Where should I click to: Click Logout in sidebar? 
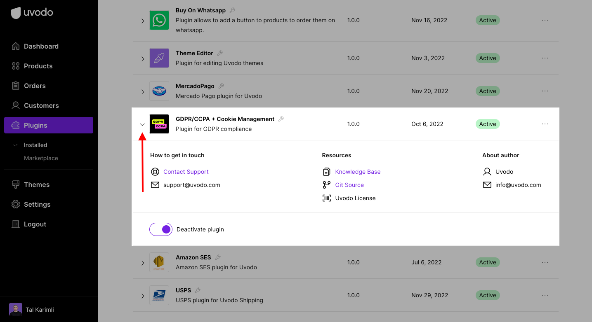[x=49, y=224]
